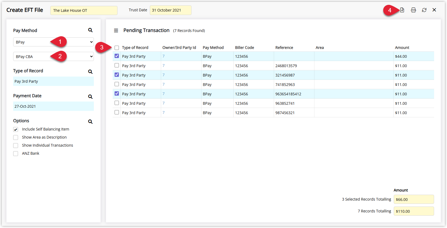Screen dimensions: 447x228
Task: Click the Pay Method search icon
Action: click(90, 30)
